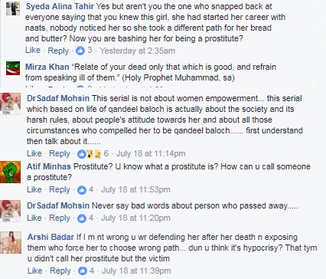Open the 'July 18 at 11:53pm' timestamp
This screenshot has width=326, height=279.
click(135, 189)
